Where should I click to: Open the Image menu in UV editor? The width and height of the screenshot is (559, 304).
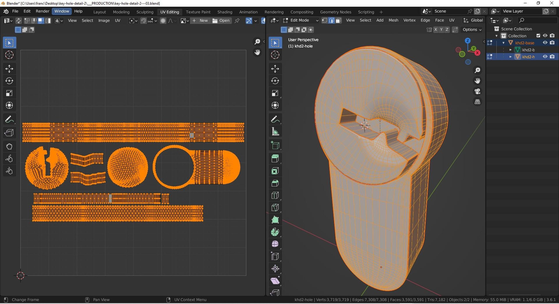(104, 21)
